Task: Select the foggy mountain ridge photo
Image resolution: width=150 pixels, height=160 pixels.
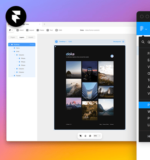Action: click(x=74, y=88)
